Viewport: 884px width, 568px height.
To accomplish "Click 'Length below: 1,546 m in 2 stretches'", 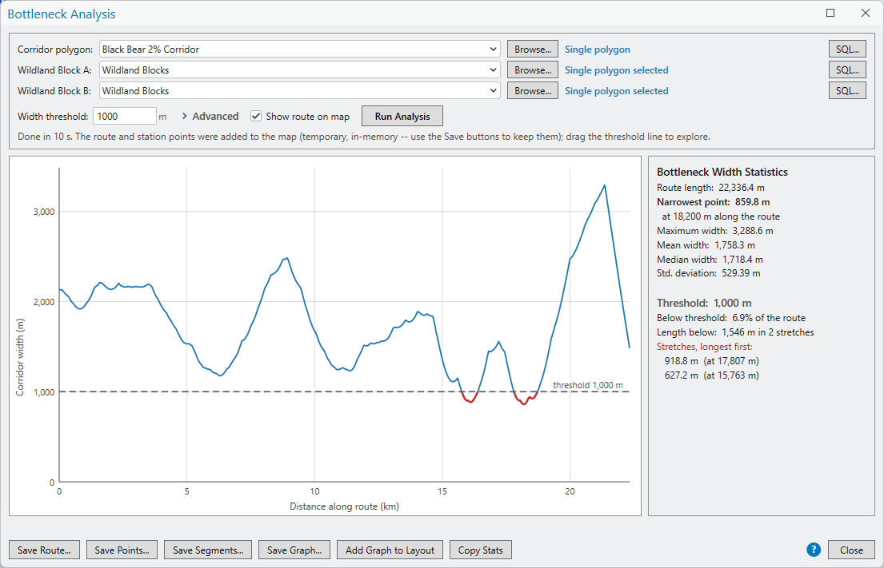I will tap(735, 332).
